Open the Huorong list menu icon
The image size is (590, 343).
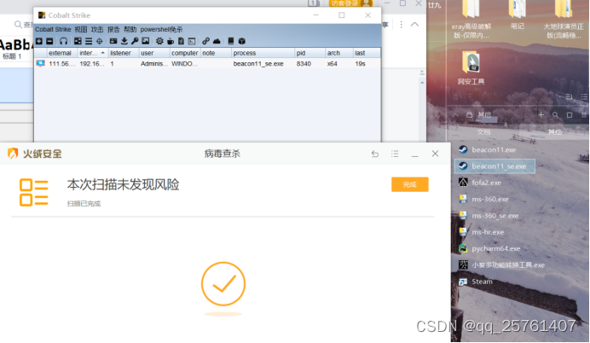(x=395, y=154)
